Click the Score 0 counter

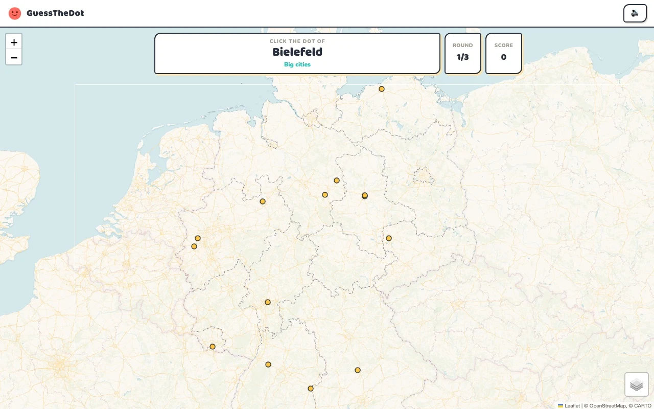click(504, 53)
